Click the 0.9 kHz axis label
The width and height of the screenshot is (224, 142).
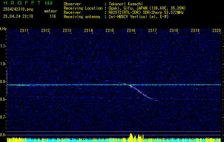pos(3,82)
